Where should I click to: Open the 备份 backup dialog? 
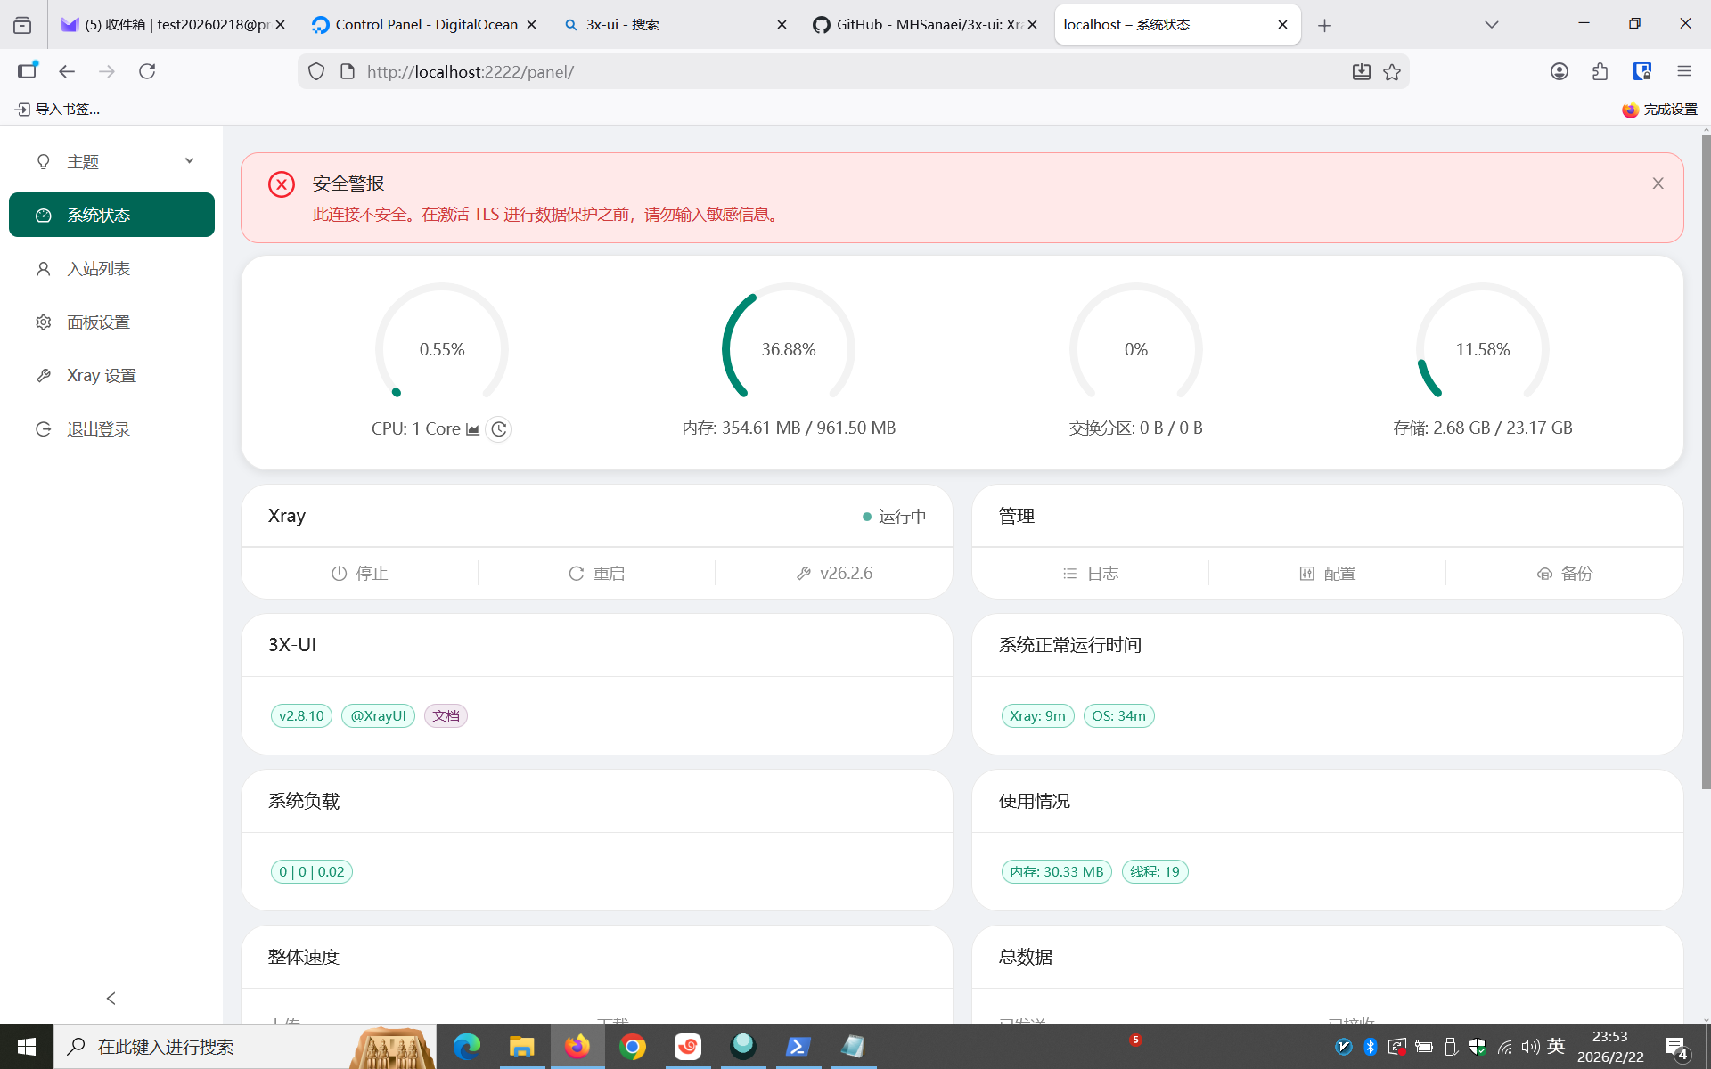[1565, 573]
